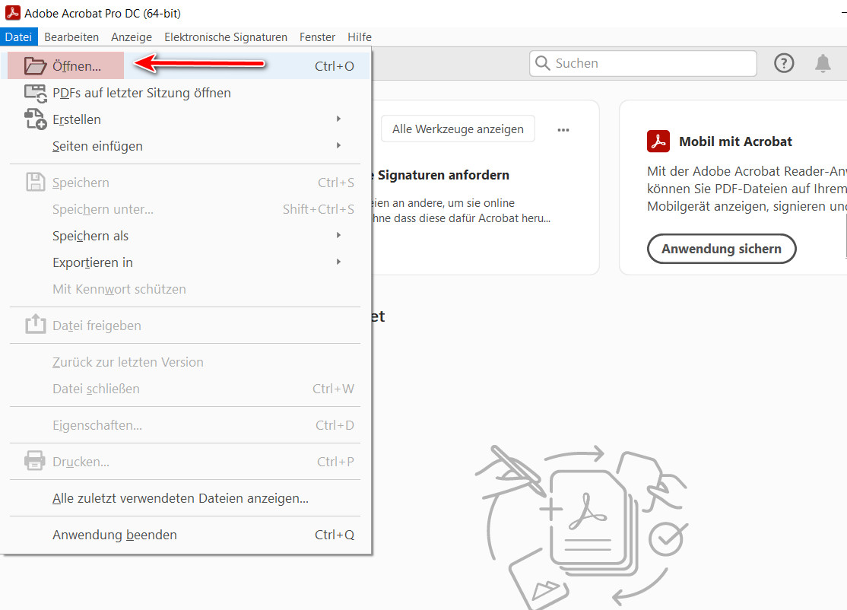Click the Drucken printer icon
The width and height of the screenshot is (847, 610).
click(x=35, y=461)
